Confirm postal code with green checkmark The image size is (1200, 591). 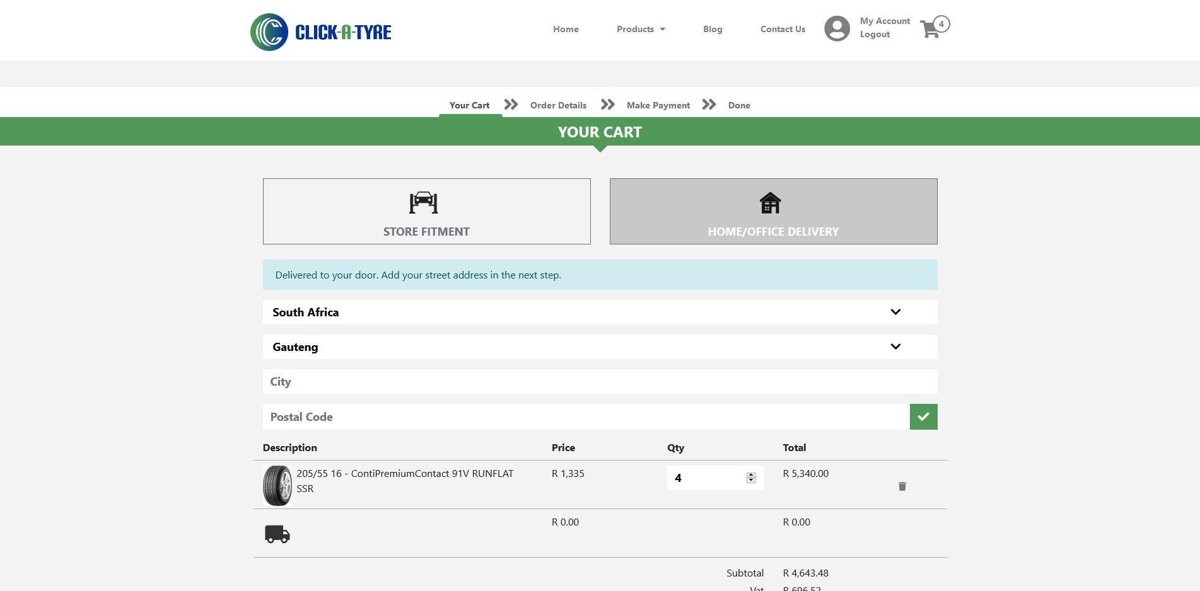pos(923,416)
